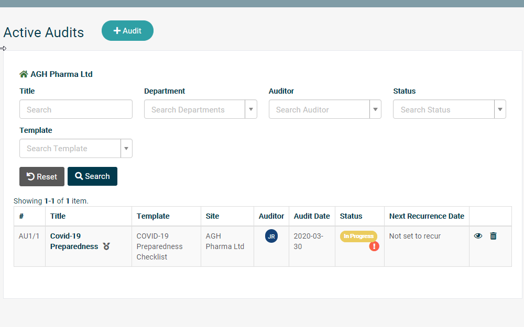Screen dimensions: 524x327
Task: Click the medal icon next to Covid-19 Preparedness
Action: [106, 246]
